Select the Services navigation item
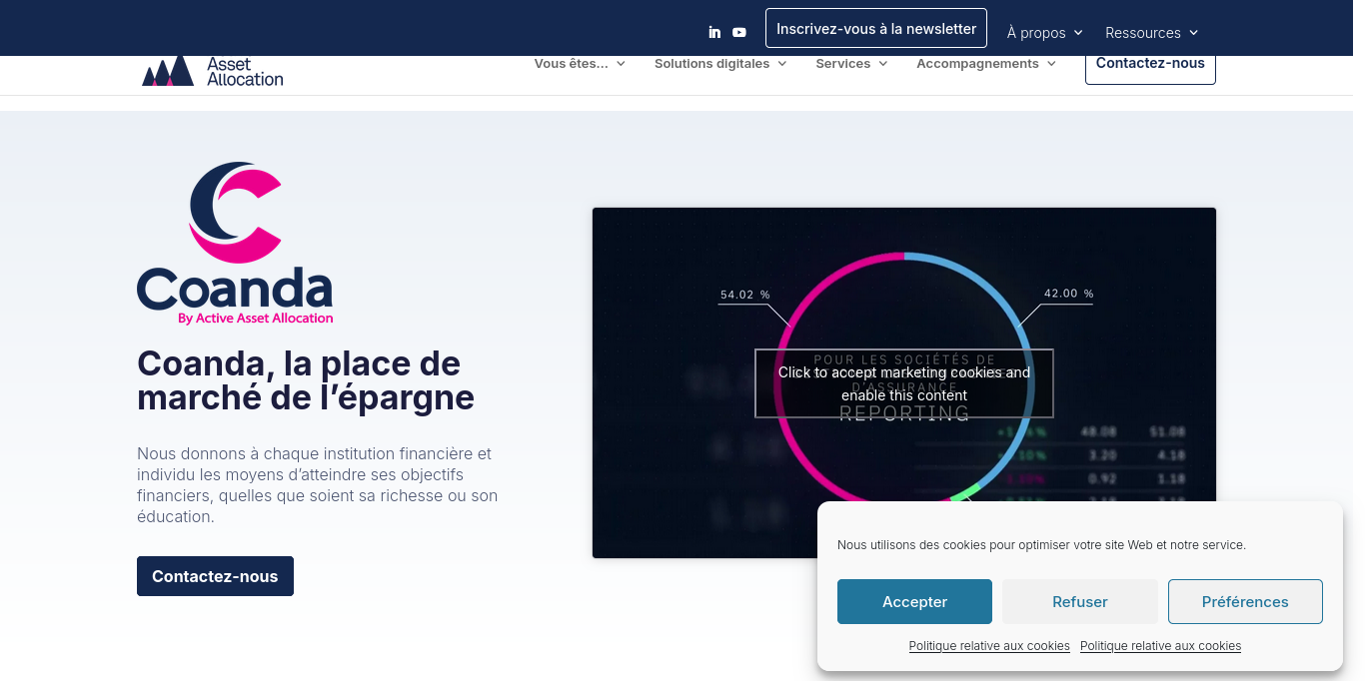 point(844,63)
